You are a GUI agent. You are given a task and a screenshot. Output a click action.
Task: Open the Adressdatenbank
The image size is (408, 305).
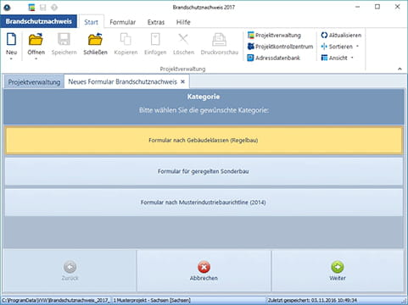point(274,58)
